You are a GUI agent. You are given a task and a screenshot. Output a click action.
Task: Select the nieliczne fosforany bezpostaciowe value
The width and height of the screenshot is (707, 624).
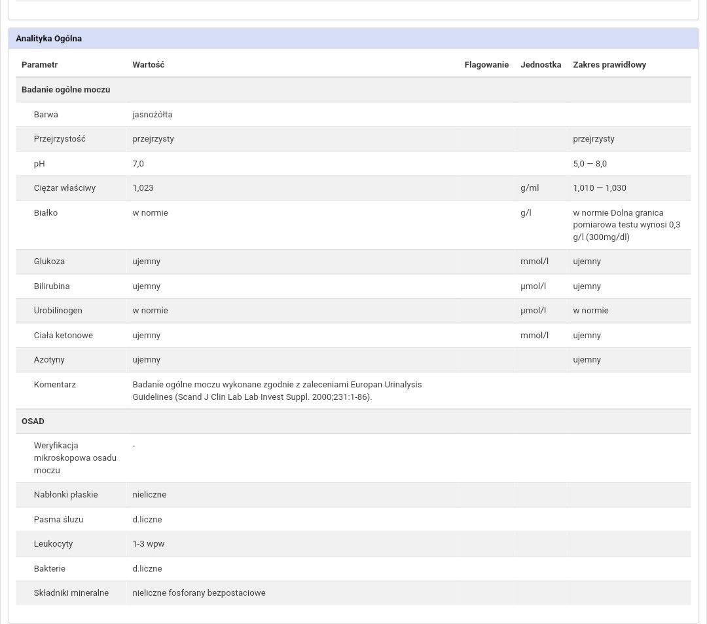tap(198, 593)
